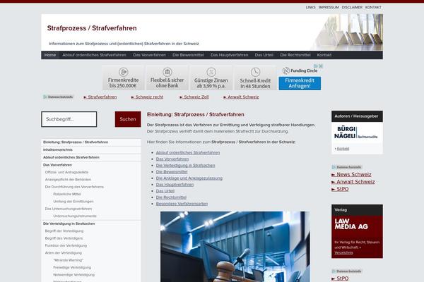Open Die Rechtsmittel in the navigation bar
The image size is (424, 282).
click(295, 55)
